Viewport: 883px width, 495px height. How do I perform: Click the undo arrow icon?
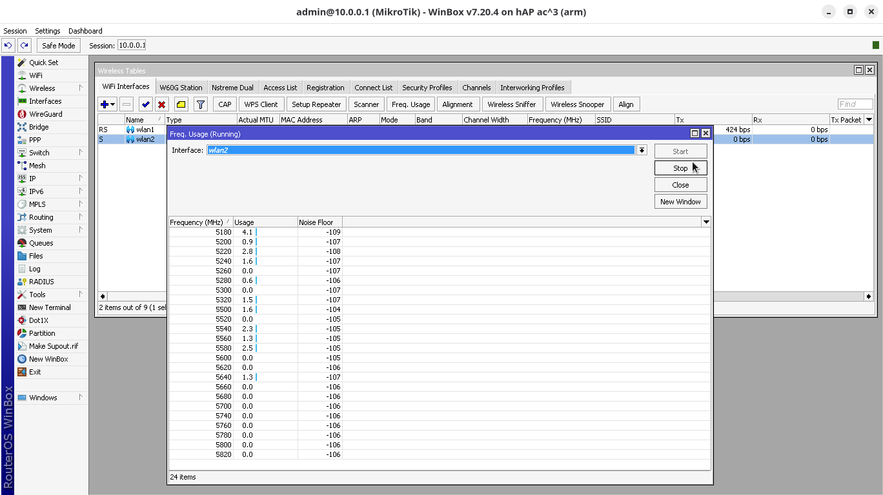tap(8, 45)
